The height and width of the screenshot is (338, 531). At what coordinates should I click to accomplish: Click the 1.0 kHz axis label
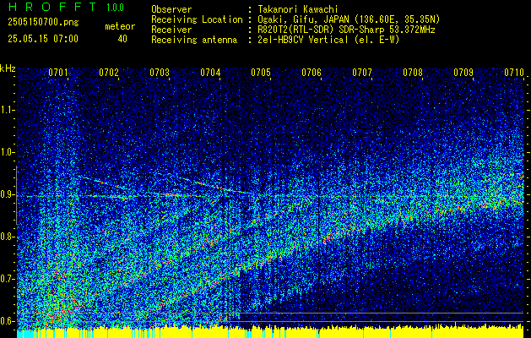pos(7,152)
